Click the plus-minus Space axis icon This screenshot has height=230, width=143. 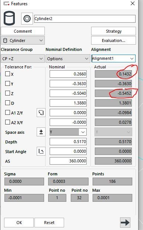point(41,132)
